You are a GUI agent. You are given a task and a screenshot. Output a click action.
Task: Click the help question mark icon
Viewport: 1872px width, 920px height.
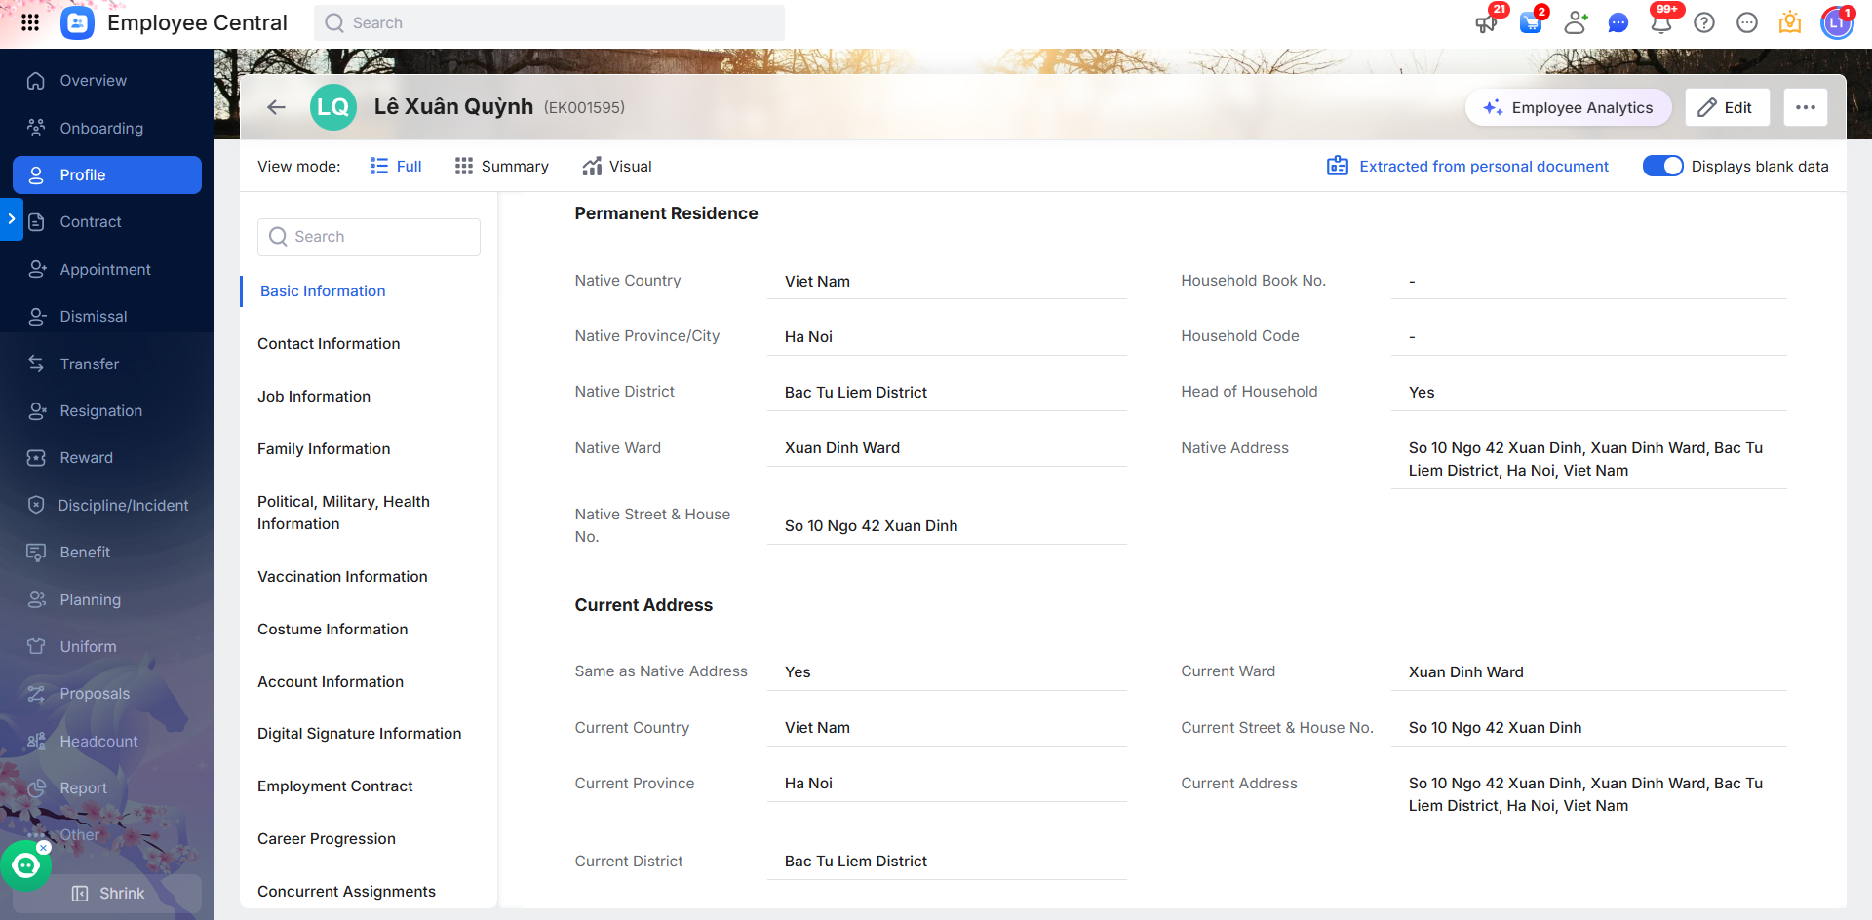coord(1704,23)
